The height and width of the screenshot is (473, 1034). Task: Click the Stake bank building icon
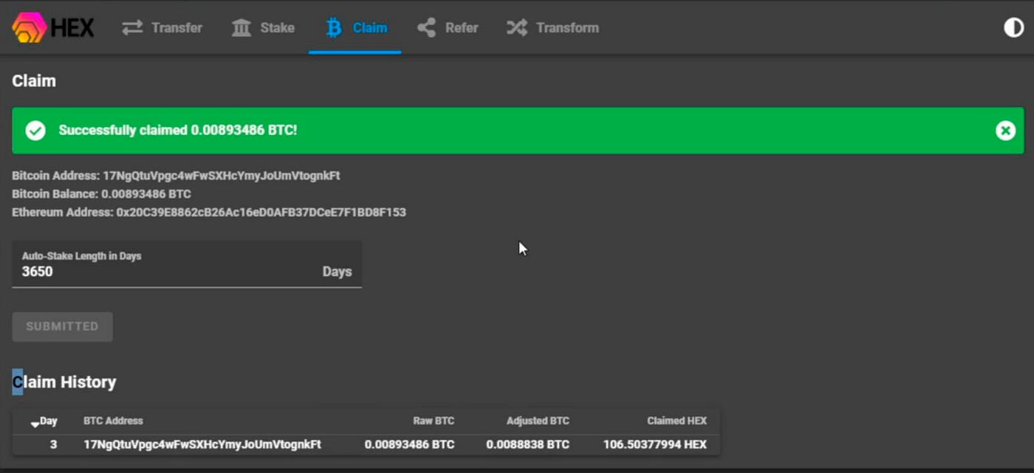coord(242,28)
